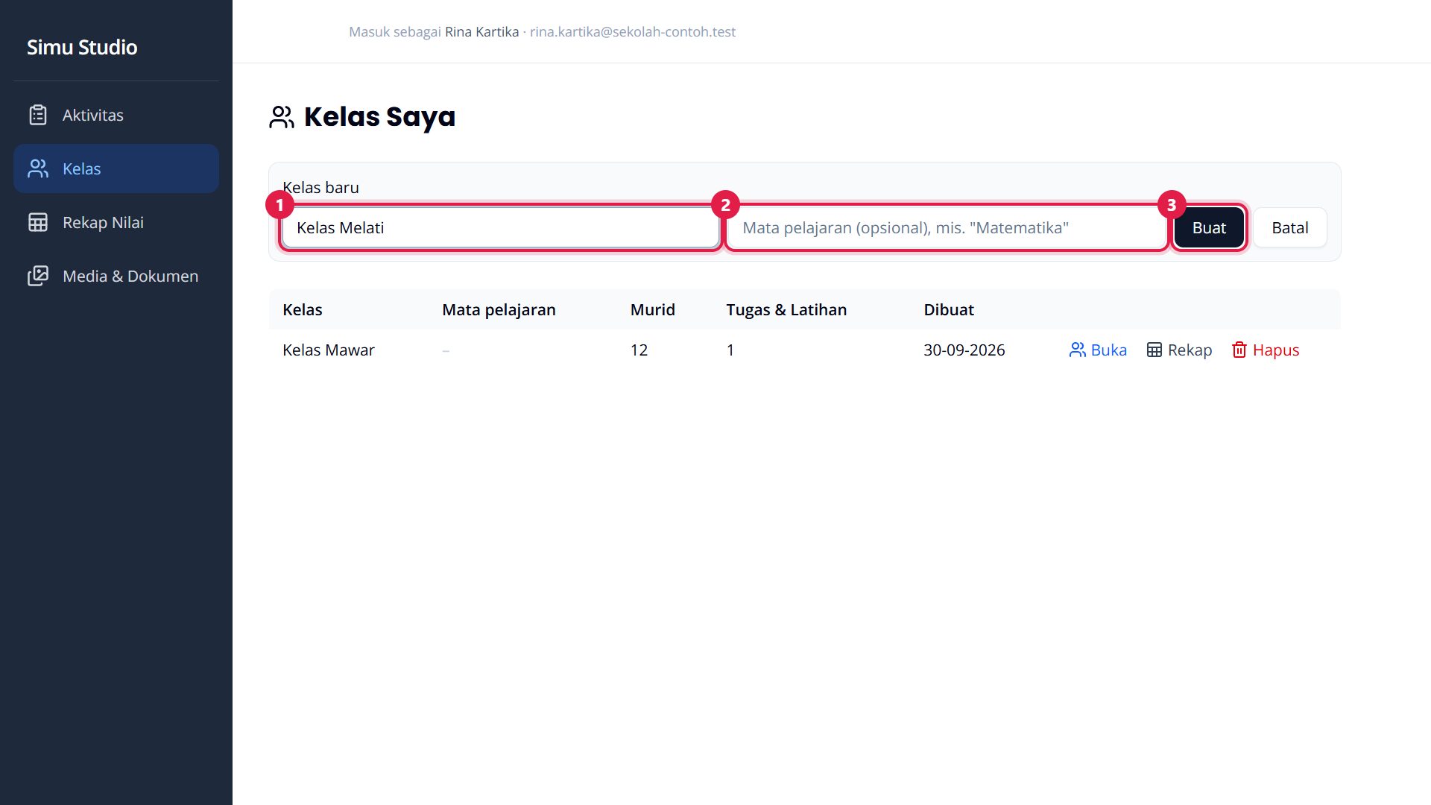1431x805 pixels.
Task: Click the Dibuat column header
Action: pyautogui.click(x=948, y=309)
